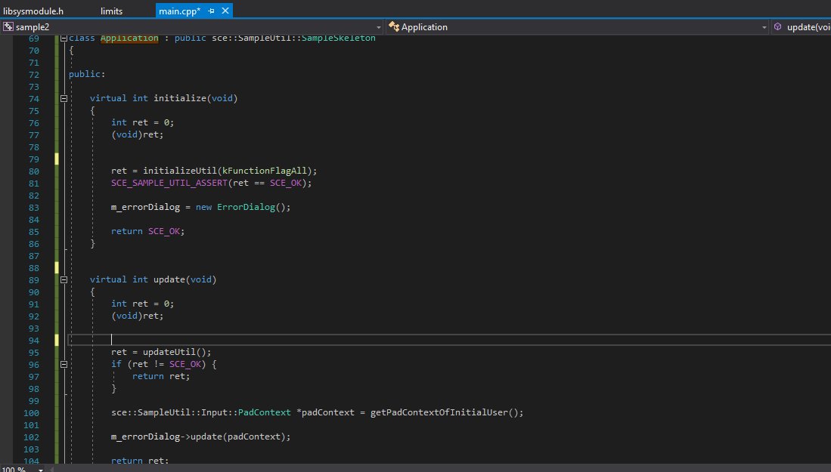
Task: Click return ret on line 97
Action: (160, 376)
